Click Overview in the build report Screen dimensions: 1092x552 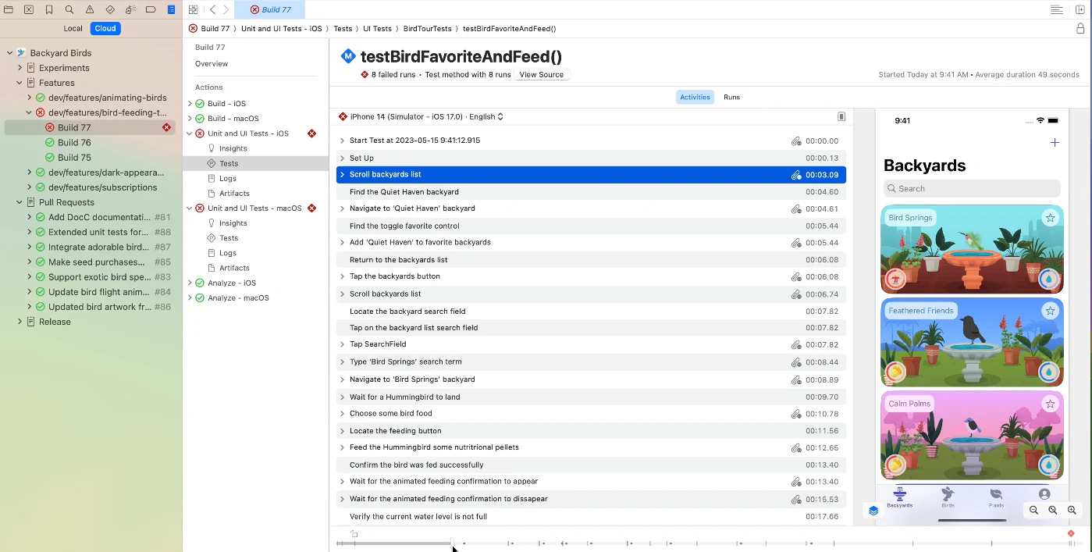point(212,63)
